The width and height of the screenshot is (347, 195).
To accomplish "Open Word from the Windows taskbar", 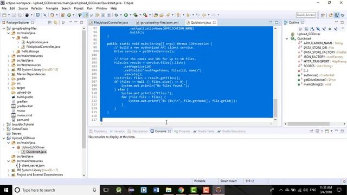I will 156,190.
